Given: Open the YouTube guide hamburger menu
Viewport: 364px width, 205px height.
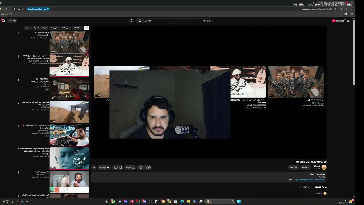Looking at the screenshot, I should click(348, 21).
